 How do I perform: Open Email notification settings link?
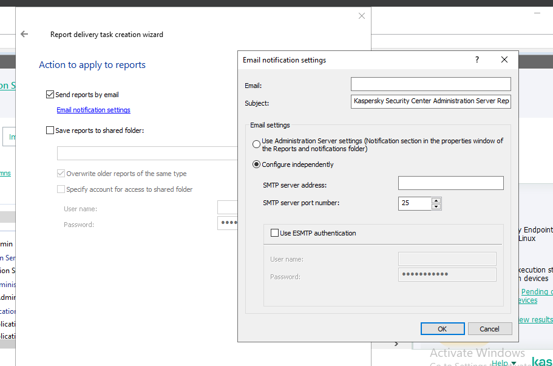click(93, 110)
